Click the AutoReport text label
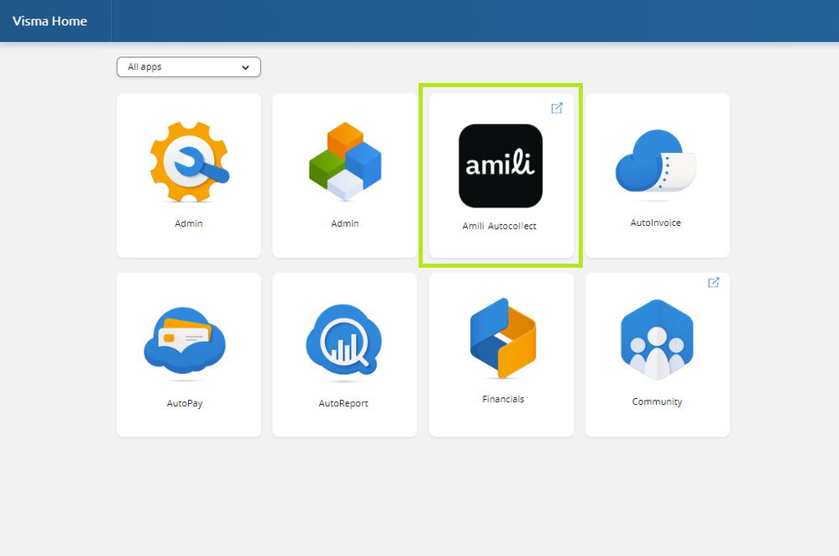Screen dimensions: 839x556 343,403
